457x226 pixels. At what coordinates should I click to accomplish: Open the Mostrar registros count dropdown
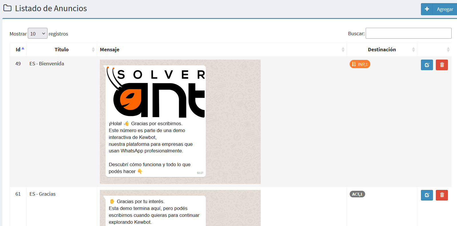[37, 33]
